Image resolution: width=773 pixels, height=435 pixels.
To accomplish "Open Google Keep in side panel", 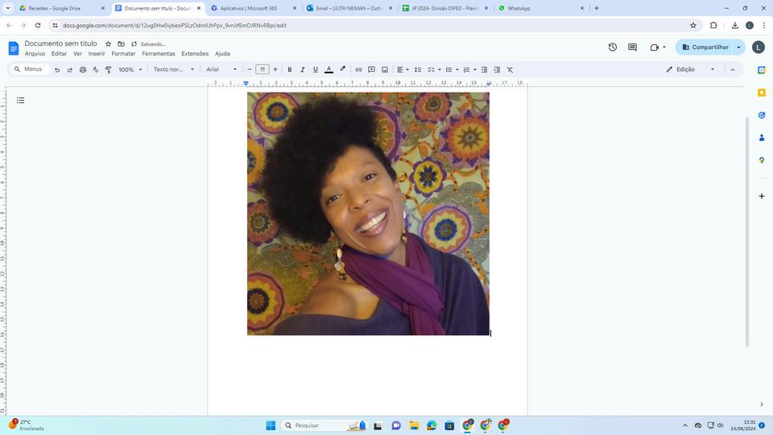I will (x=762, y=93).
